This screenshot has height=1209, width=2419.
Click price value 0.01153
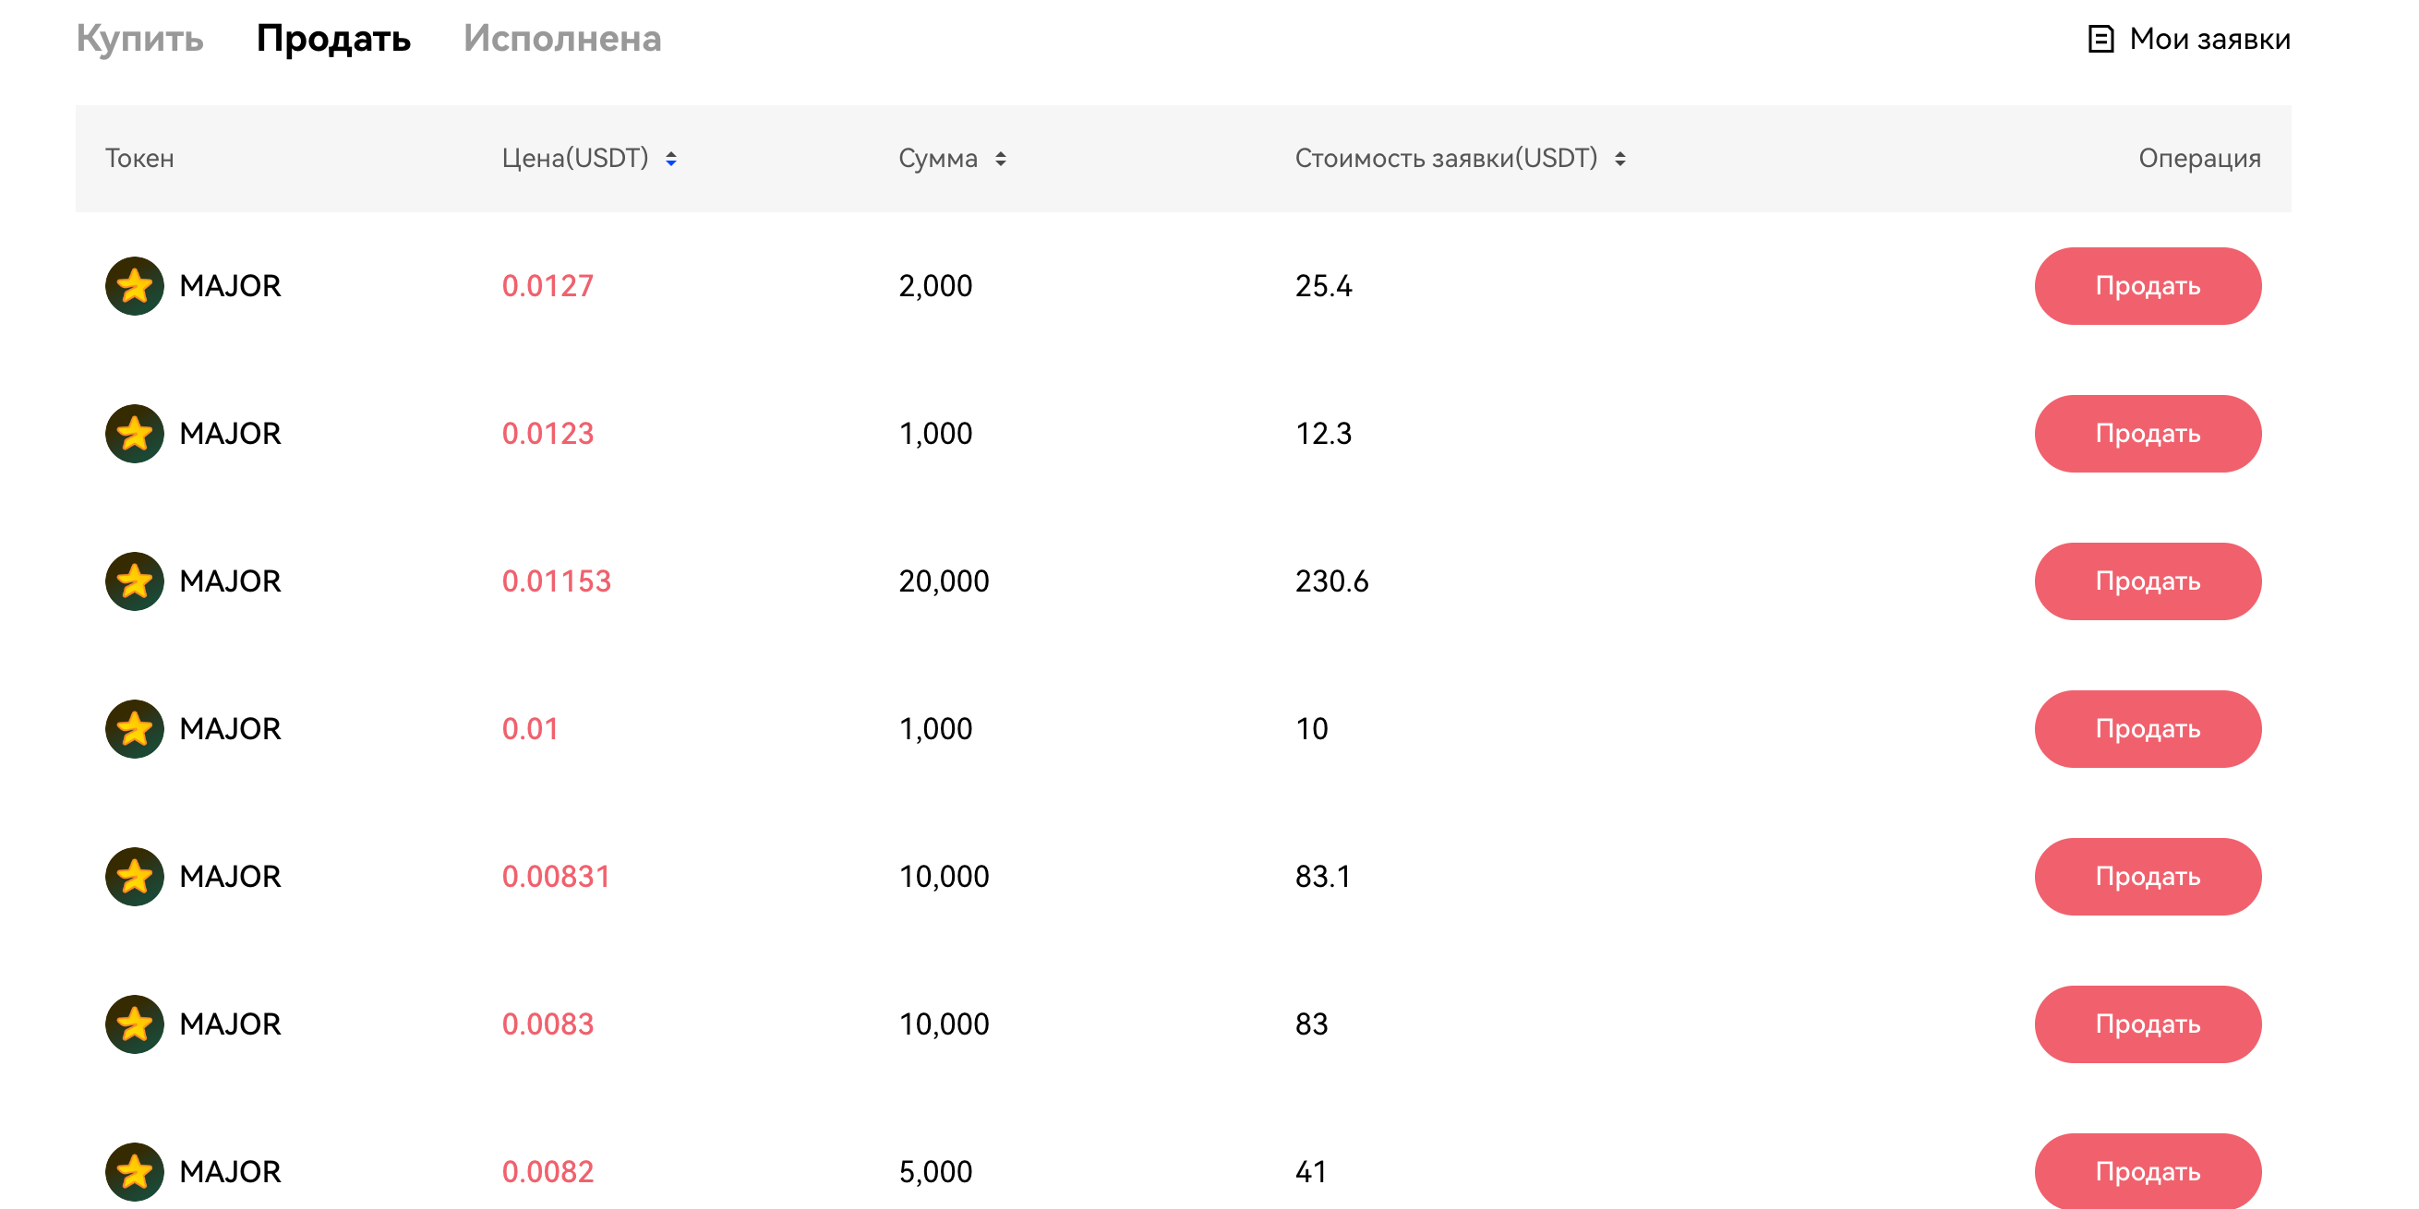(556, 581)
